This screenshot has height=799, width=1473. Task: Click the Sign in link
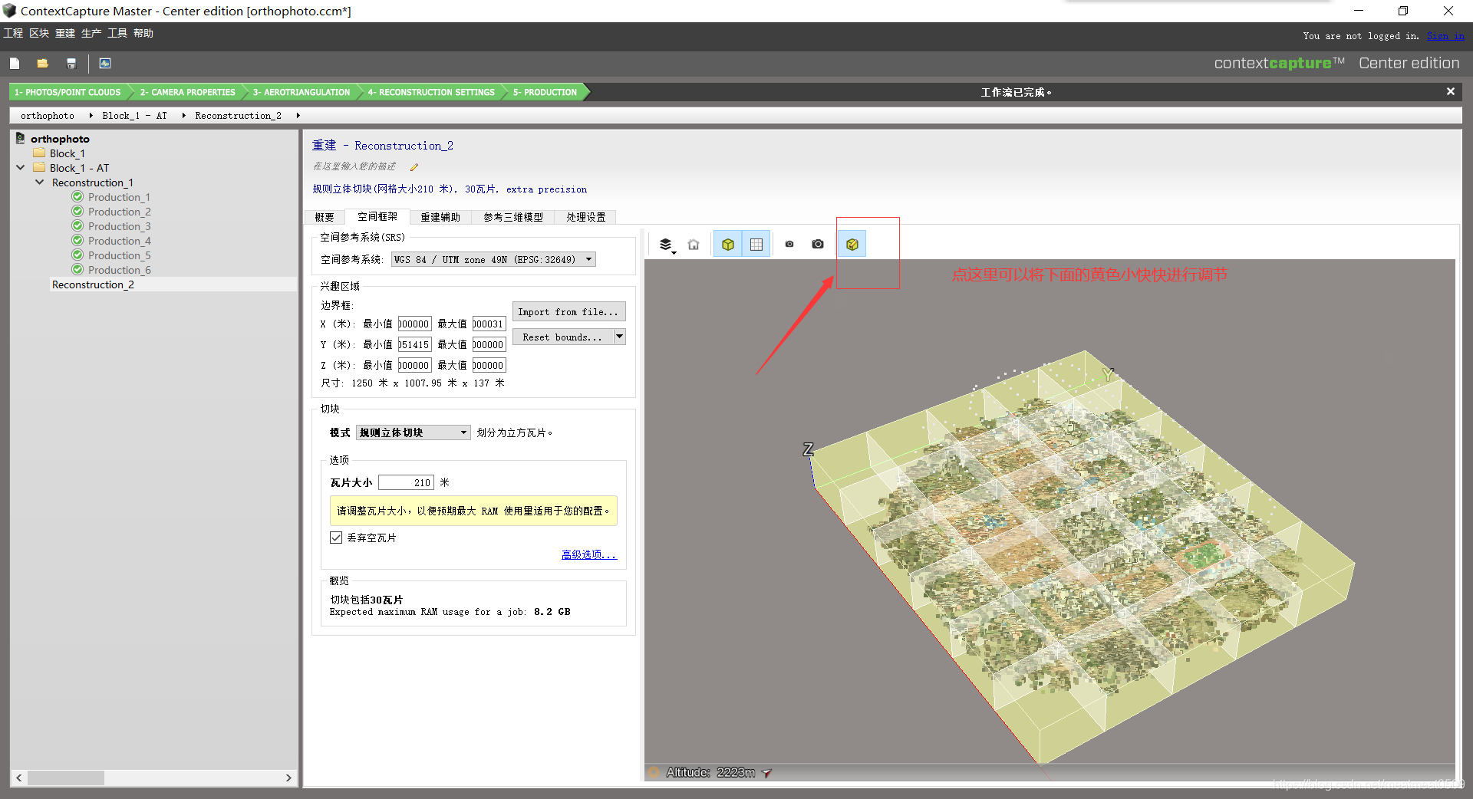coord(1445,36)
